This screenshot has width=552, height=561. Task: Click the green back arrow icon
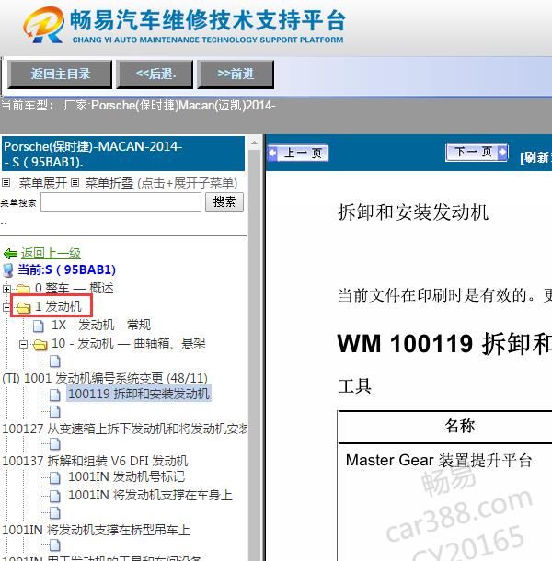coord(10,254)
